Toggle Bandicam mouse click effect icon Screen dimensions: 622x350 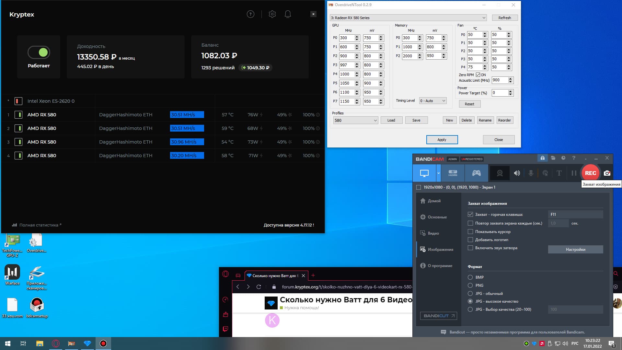click(545, 173)
